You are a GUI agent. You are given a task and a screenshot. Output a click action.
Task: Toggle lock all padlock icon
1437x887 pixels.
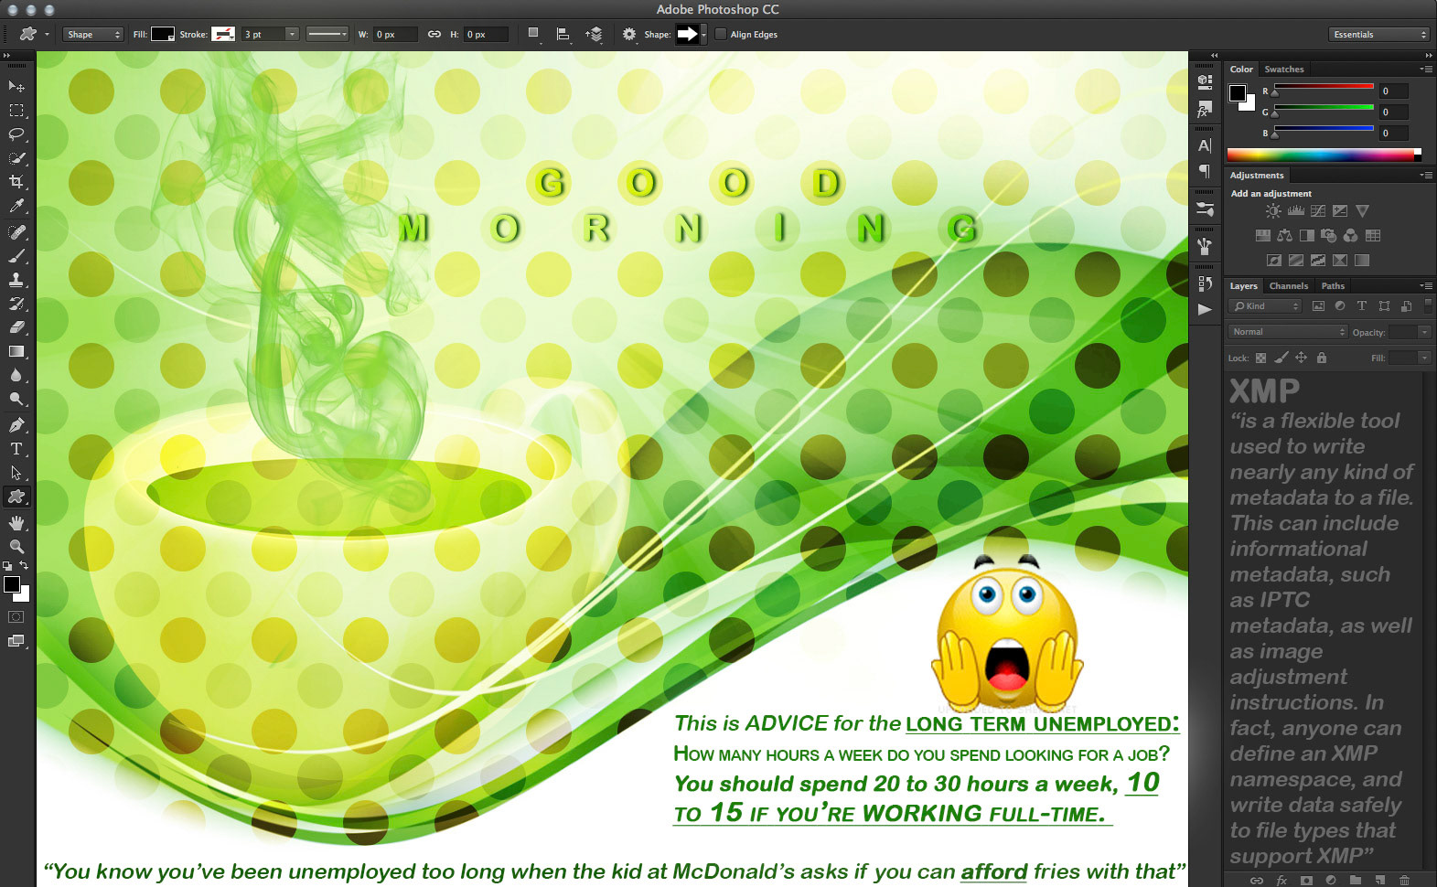click(x=1321, y=358)
